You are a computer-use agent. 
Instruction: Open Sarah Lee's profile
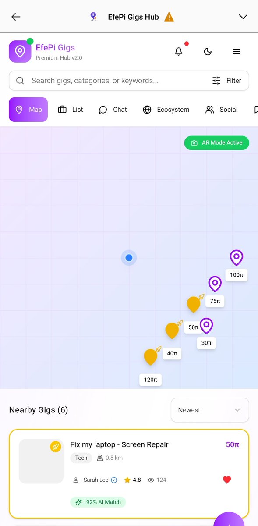pyautogui.click(x=95, y=480)
